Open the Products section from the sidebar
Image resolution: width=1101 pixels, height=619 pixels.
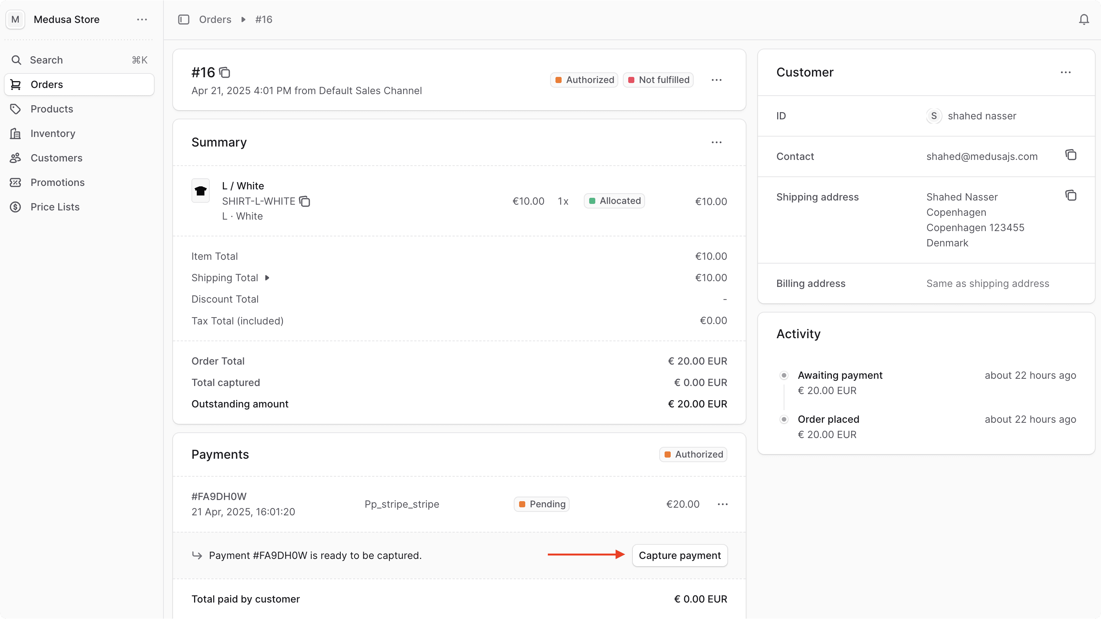(52, 109)
